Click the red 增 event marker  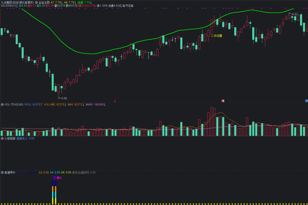(223, 101)
